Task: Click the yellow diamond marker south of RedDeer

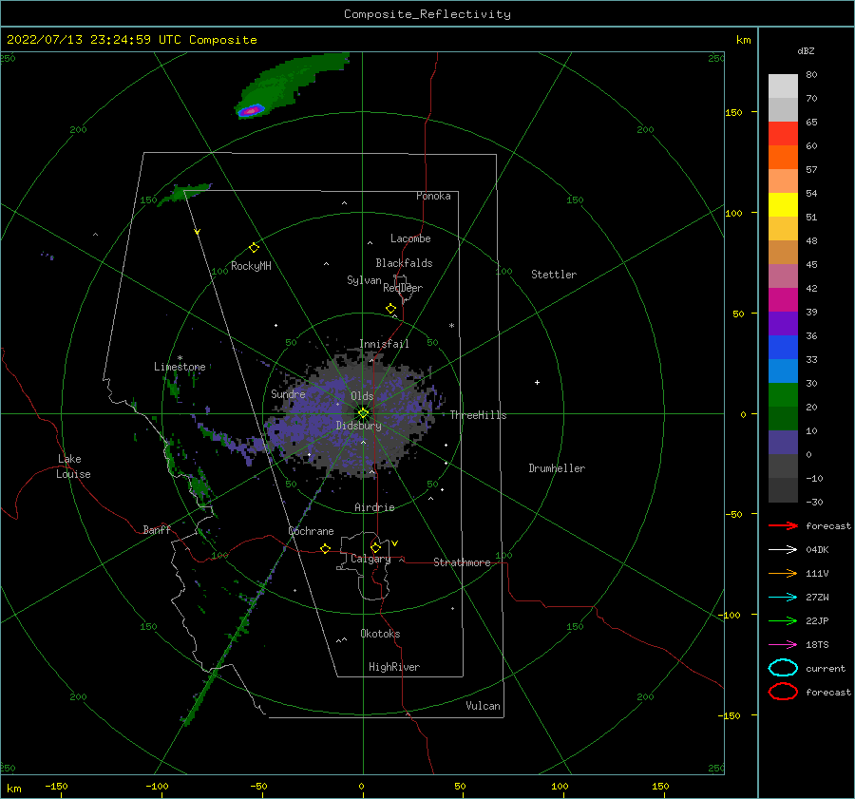Action: coord(391,309)
